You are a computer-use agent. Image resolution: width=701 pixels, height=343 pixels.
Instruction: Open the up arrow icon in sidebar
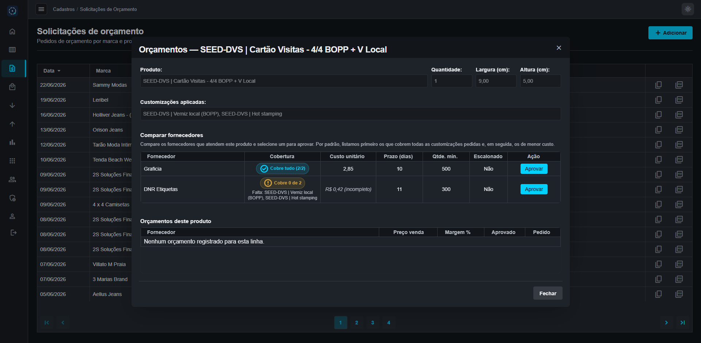[x=12, y=124]
